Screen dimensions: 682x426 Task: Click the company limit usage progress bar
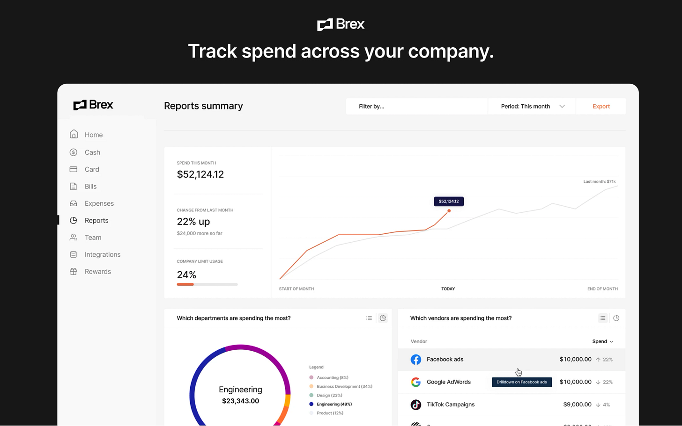[208, 284]
